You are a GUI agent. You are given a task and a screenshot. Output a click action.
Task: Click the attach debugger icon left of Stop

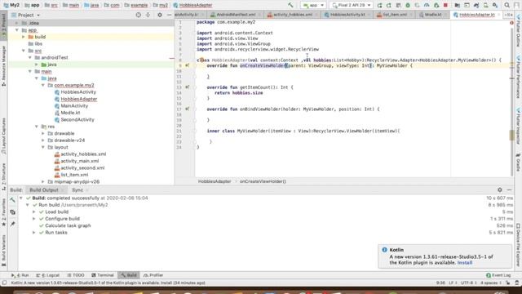[x=436, y=6]
